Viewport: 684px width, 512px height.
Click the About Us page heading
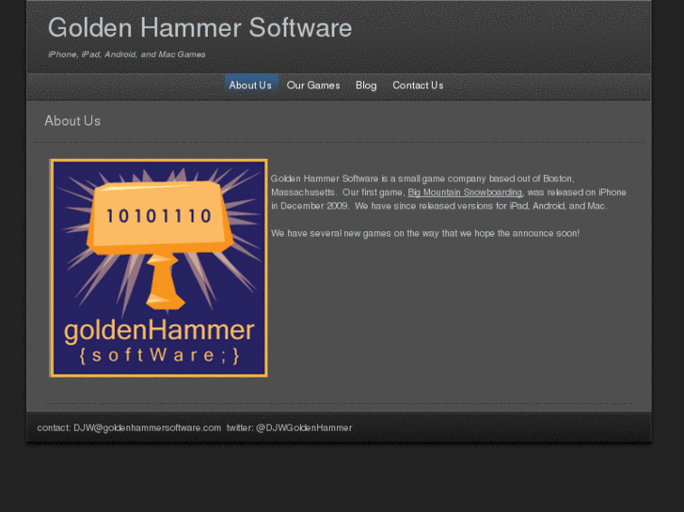coord(72,120)
